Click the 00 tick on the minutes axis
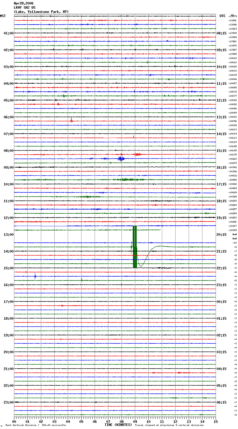This screenshot has width=238, height=429. (x=14, y=421)
